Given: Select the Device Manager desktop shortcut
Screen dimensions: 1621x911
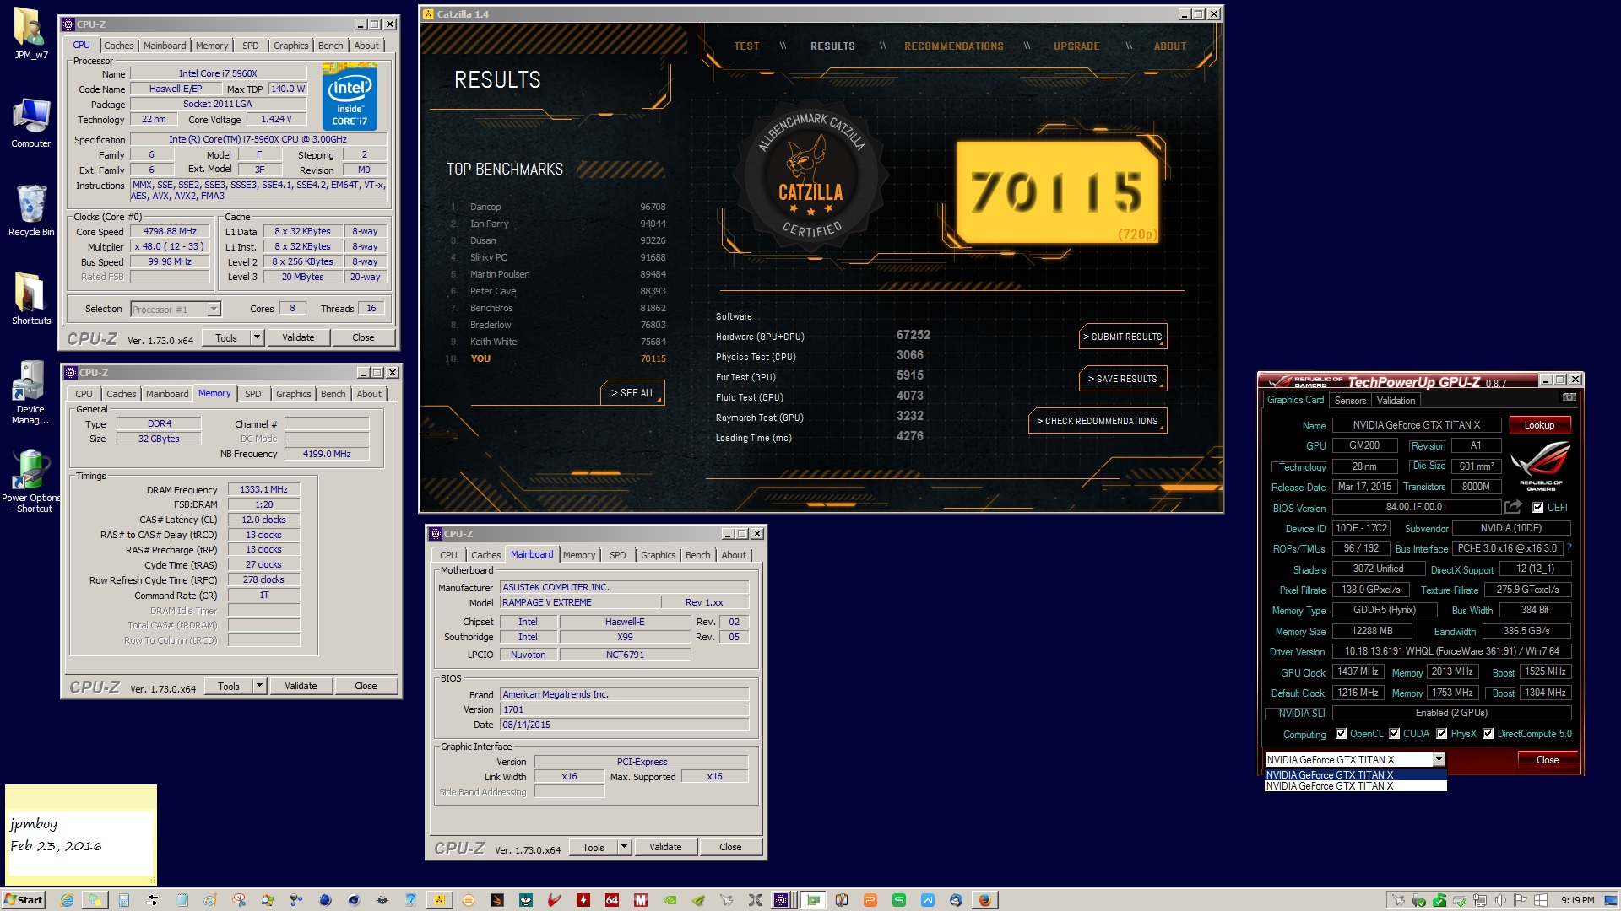Looking at the screenshot, I should [x=31, y=392].
